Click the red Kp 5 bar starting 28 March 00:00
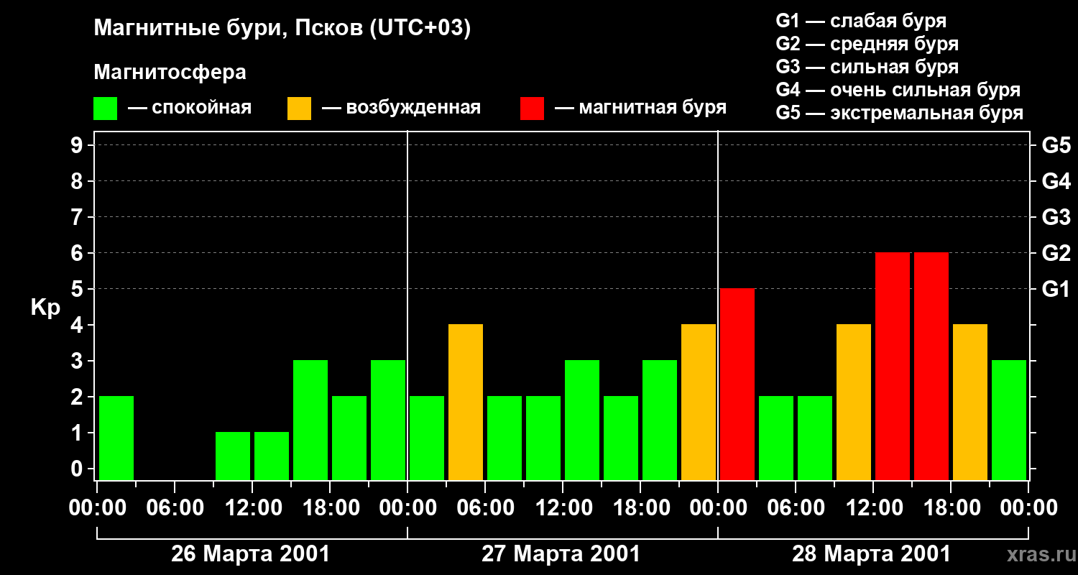 (737, 384)
